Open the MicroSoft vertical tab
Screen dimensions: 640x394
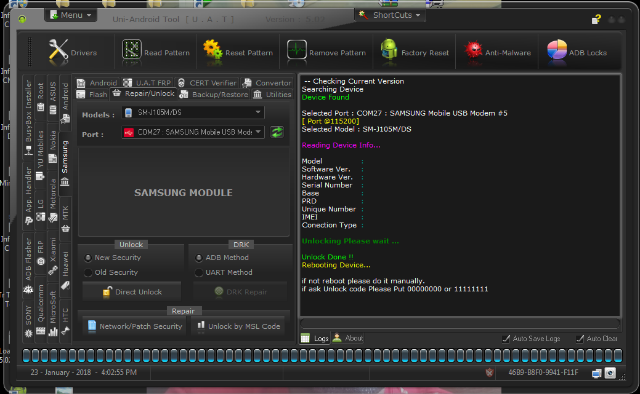pyautogui.click(x=52, y=312)
